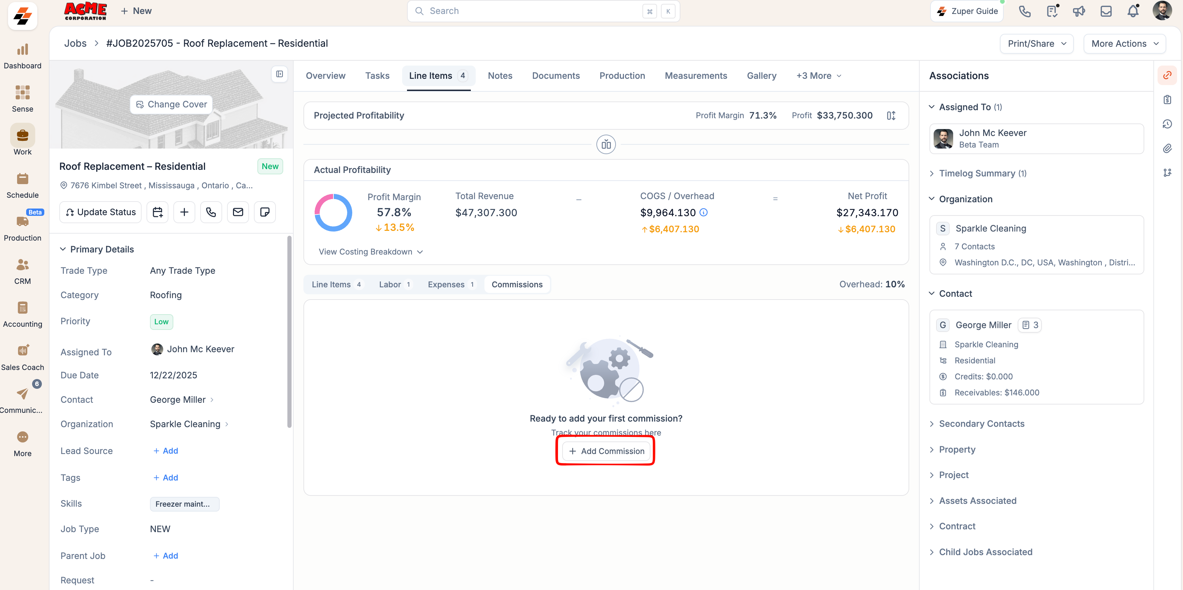Toggle the left details panel collapse icon

pos(279,74)
